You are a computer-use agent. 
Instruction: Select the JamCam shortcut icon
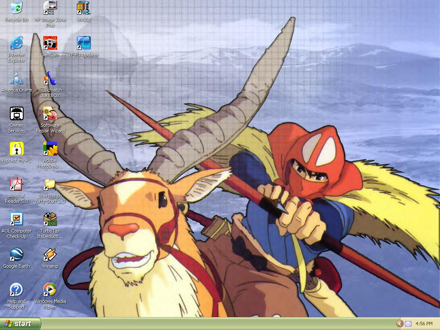(x=50, y=43)
